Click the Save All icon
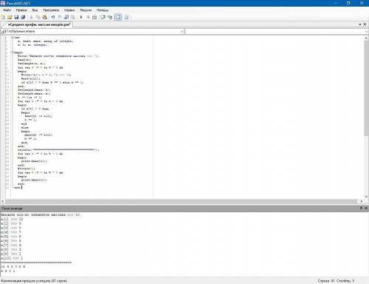The image size is (369, 284). tap(23, 17)
